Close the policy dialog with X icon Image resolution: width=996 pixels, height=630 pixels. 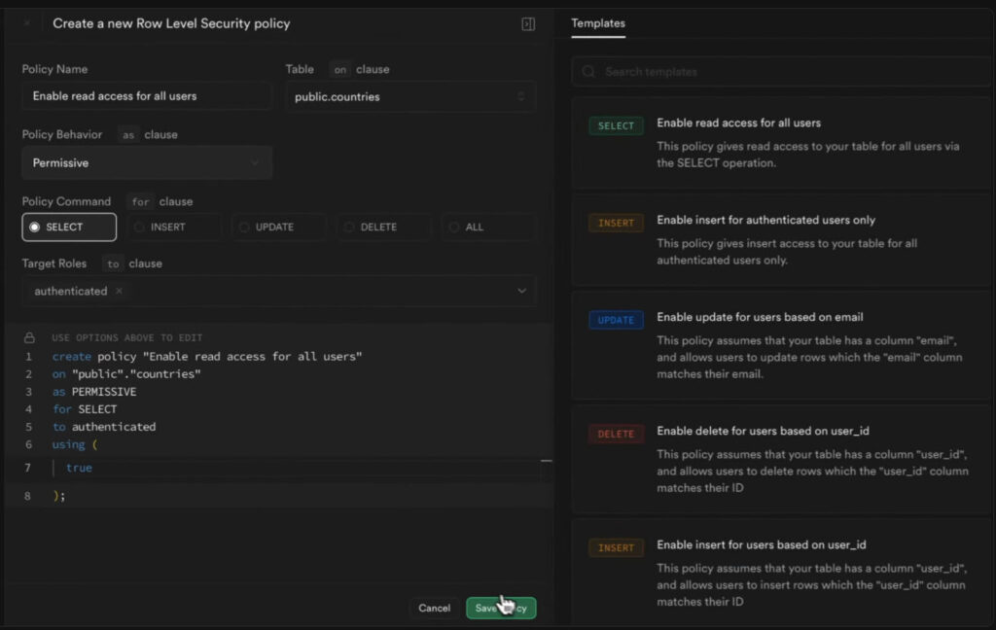26,23
